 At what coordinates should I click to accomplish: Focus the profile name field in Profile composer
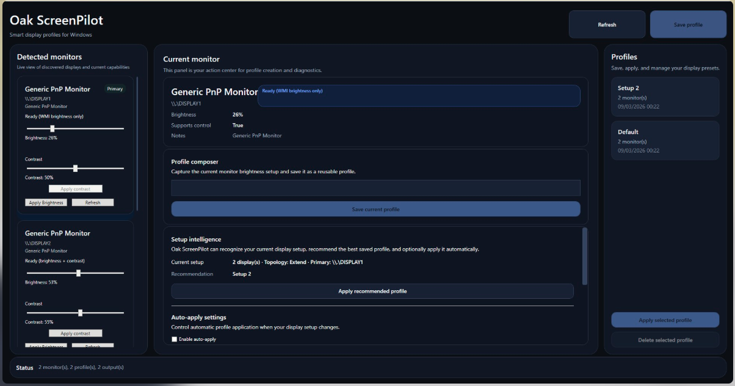375,188
